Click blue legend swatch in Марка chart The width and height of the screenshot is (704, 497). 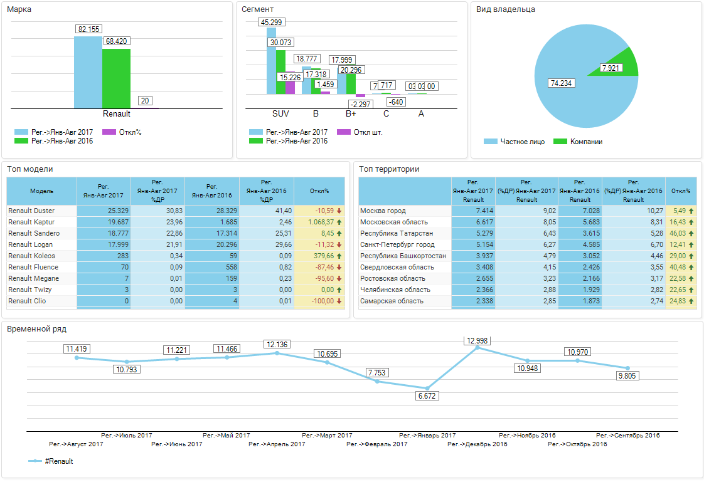pyautogui.click(x=21, y=132)
